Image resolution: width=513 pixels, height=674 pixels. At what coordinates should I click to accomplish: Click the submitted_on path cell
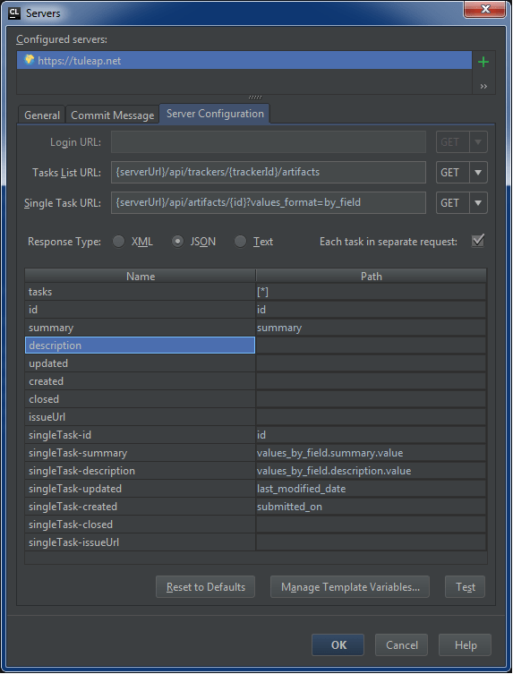tap(372, 507)
